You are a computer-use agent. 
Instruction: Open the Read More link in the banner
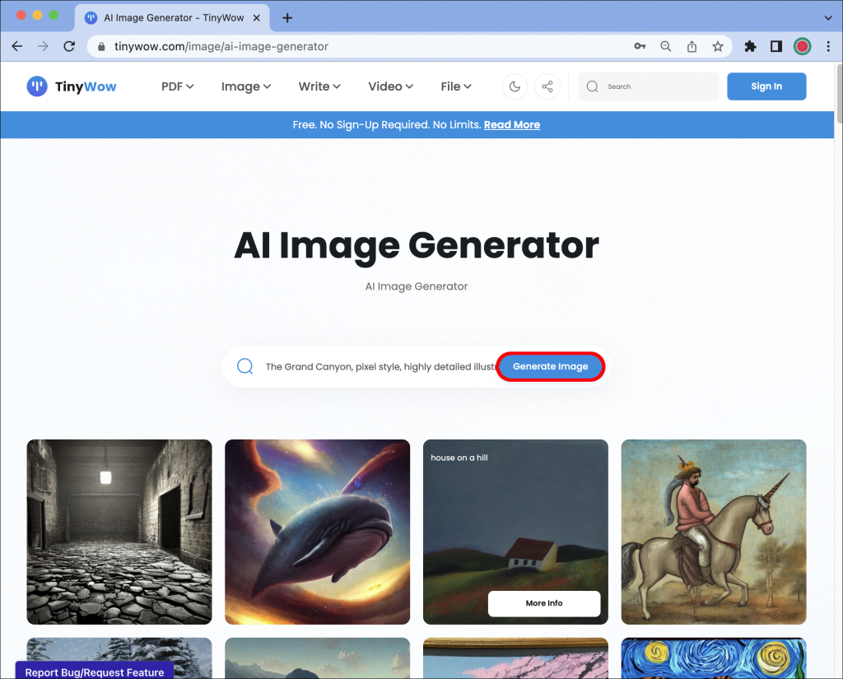[511, 124]
